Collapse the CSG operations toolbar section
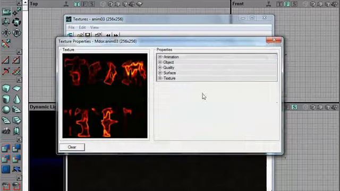The image size is (340, 191). 19,140
